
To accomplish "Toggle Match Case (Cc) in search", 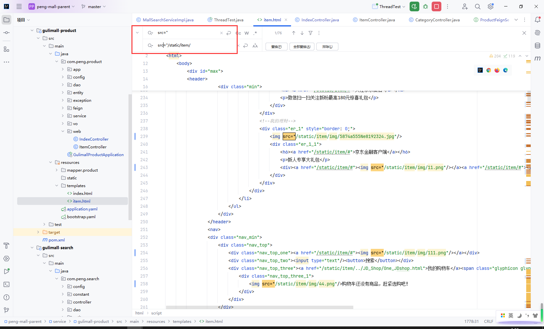I will 239,33.
